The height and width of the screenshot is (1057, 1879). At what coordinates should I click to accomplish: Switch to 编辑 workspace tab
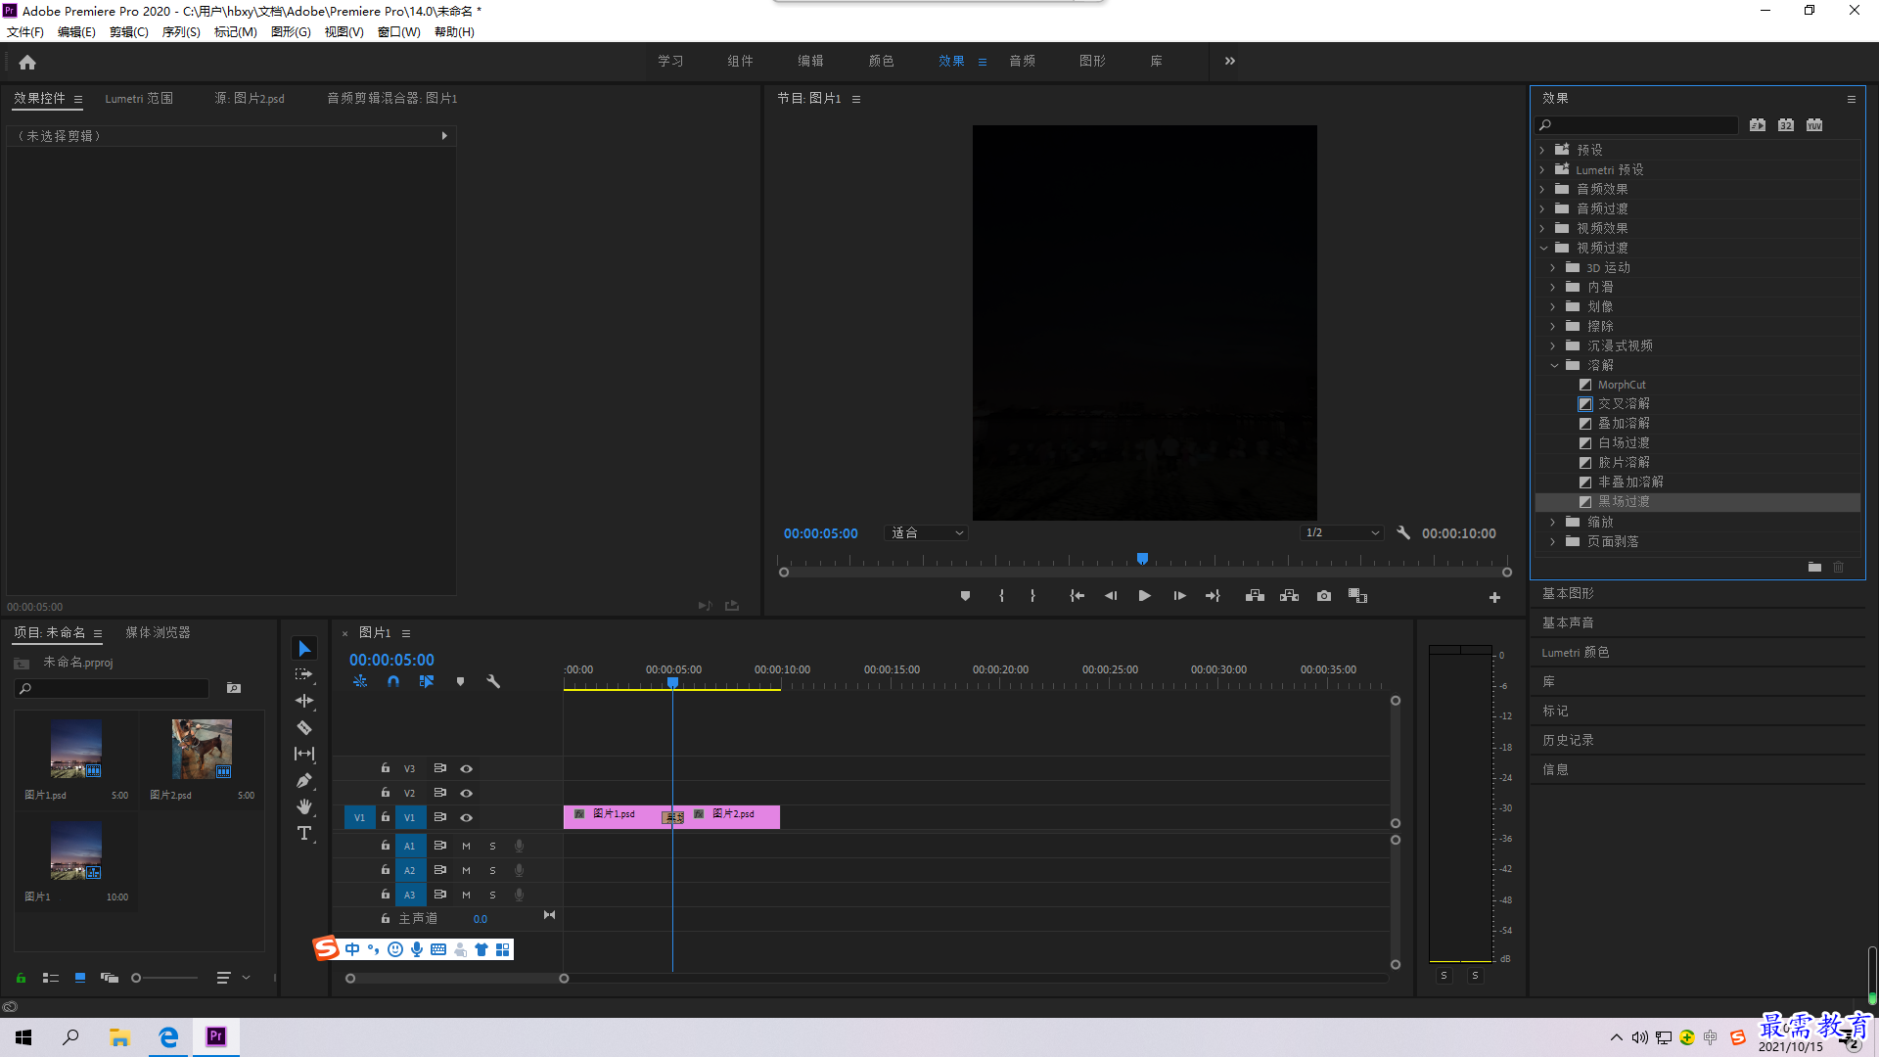coord(810,61)
